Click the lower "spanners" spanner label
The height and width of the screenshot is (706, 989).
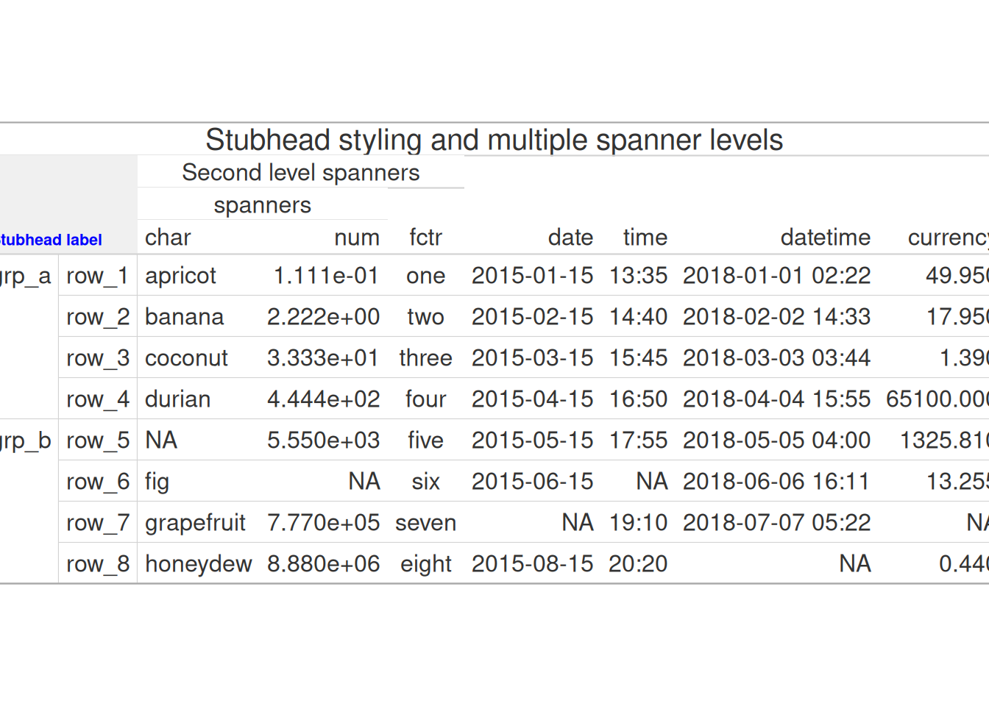[262, 205]
